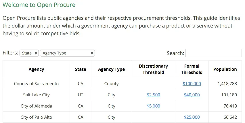The width and height of the screenshot is (245, 123).
Task: Open Salt Lake City's $40,000 link
Action: point(192,95)
